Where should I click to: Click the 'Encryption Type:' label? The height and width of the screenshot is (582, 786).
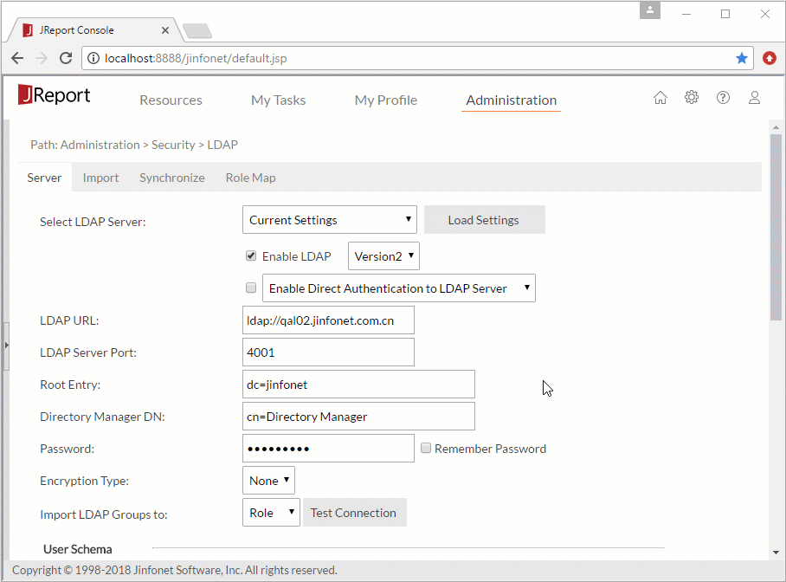coord(84,481)
